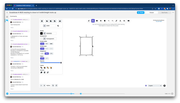180x103 pixels.
Task: Click the Zoom out minus button
Action: click(x=41, y=86)
